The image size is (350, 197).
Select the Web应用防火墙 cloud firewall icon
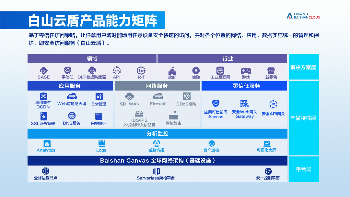click(72, 97)
